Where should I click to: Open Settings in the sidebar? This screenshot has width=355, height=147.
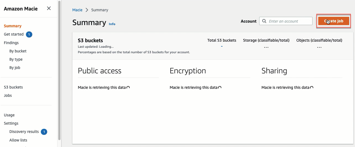tap(11, 123)
